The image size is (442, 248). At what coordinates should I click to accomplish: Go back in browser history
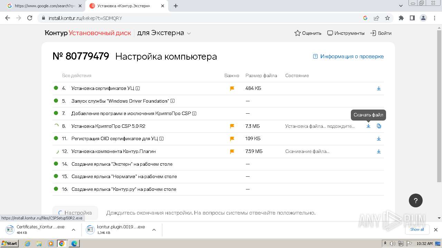8,18
